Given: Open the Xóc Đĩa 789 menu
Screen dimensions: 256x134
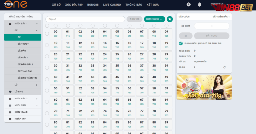Looking at the screenshot, I should point(74,5).
